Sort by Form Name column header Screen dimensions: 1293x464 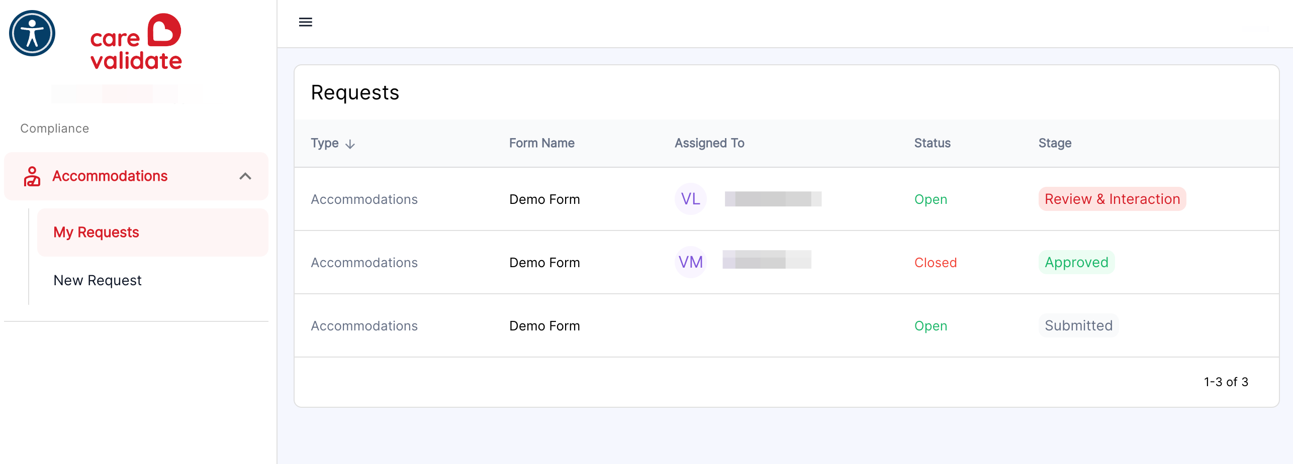542,143
